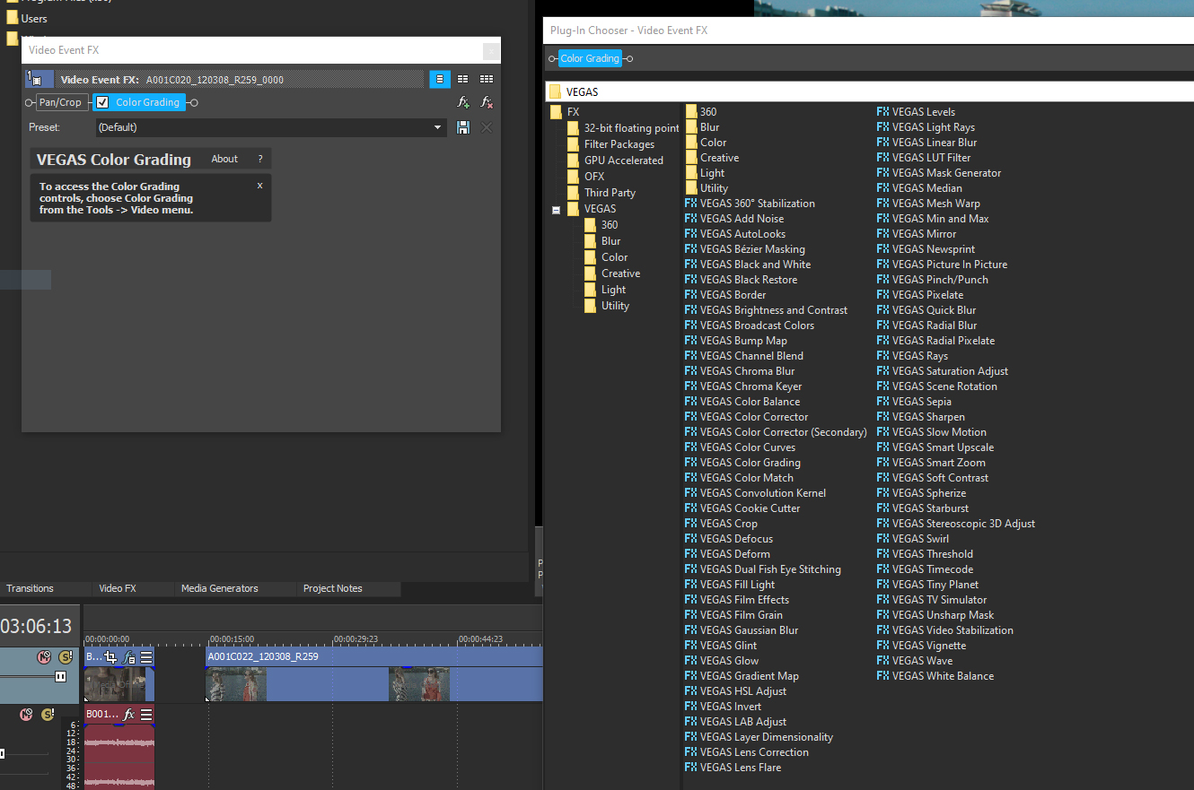This screenshot has width=1194, height=790.
Task: Select VEGAS Bézier Masking plug-in
Action: [x=744, y=248]
